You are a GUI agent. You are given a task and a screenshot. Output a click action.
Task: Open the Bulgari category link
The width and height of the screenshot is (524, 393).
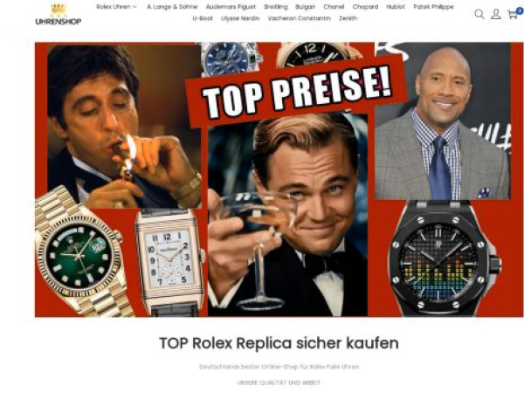click(305, 7)
